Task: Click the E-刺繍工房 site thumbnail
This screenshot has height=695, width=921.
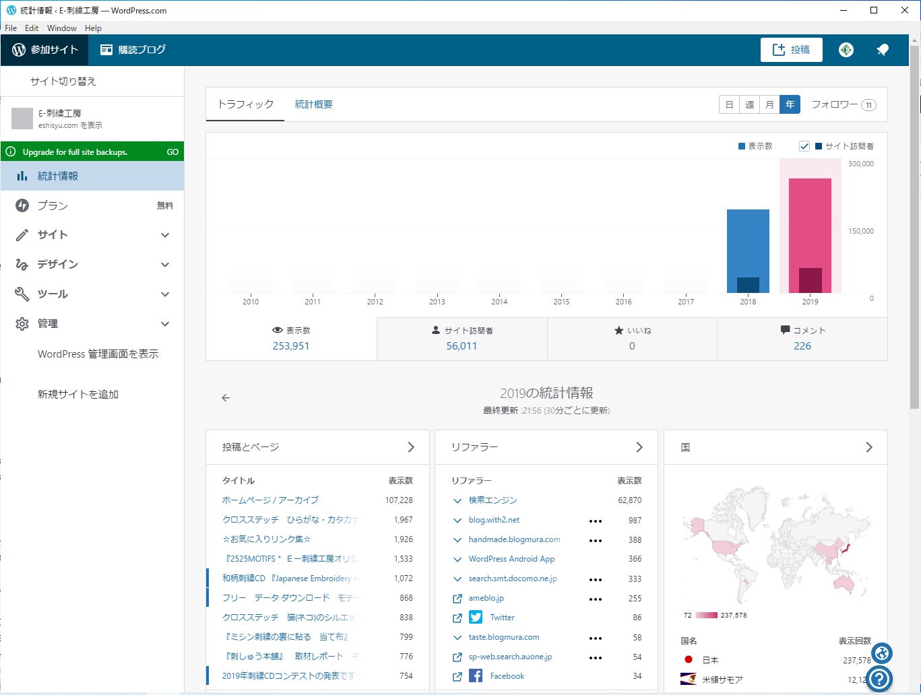Action: [22, 119]
